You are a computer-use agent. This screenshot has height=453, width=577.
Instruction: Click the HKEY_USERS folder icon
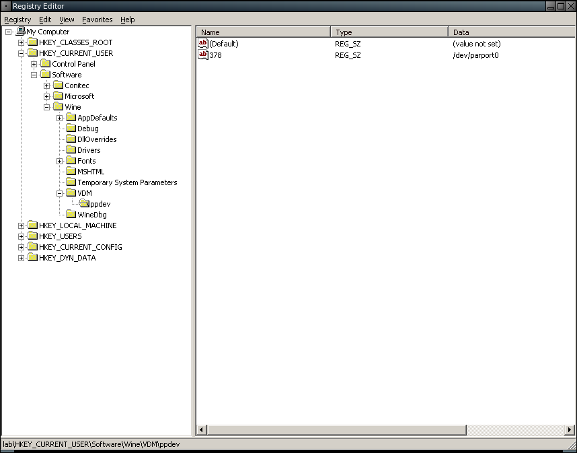coord(32,236)
